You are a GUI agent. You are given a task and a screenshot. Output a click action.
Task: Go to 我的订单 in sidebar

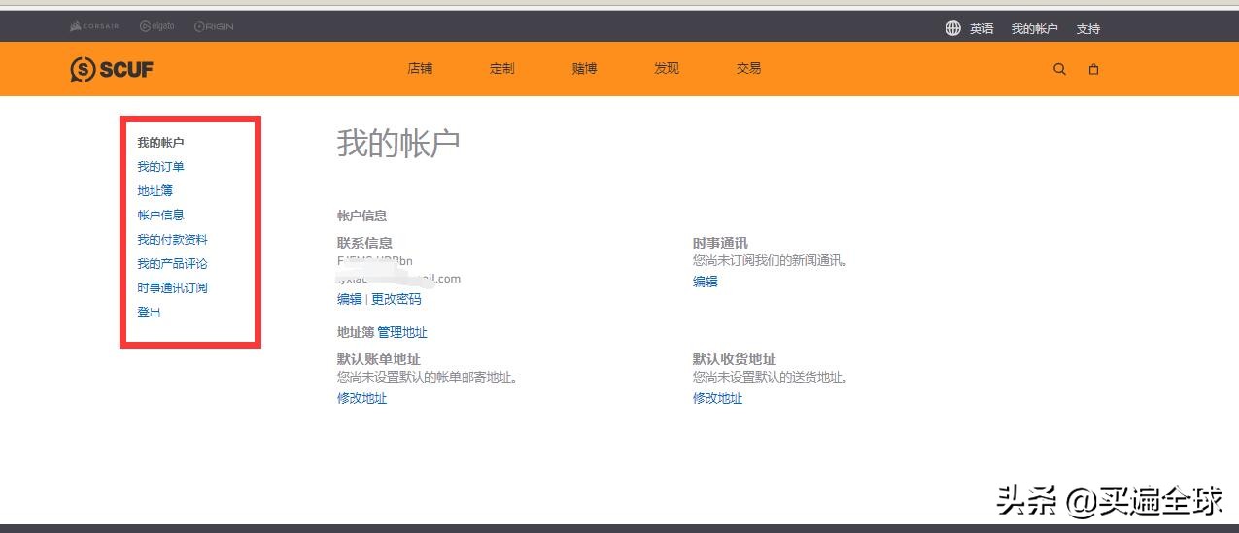(160, 167)
